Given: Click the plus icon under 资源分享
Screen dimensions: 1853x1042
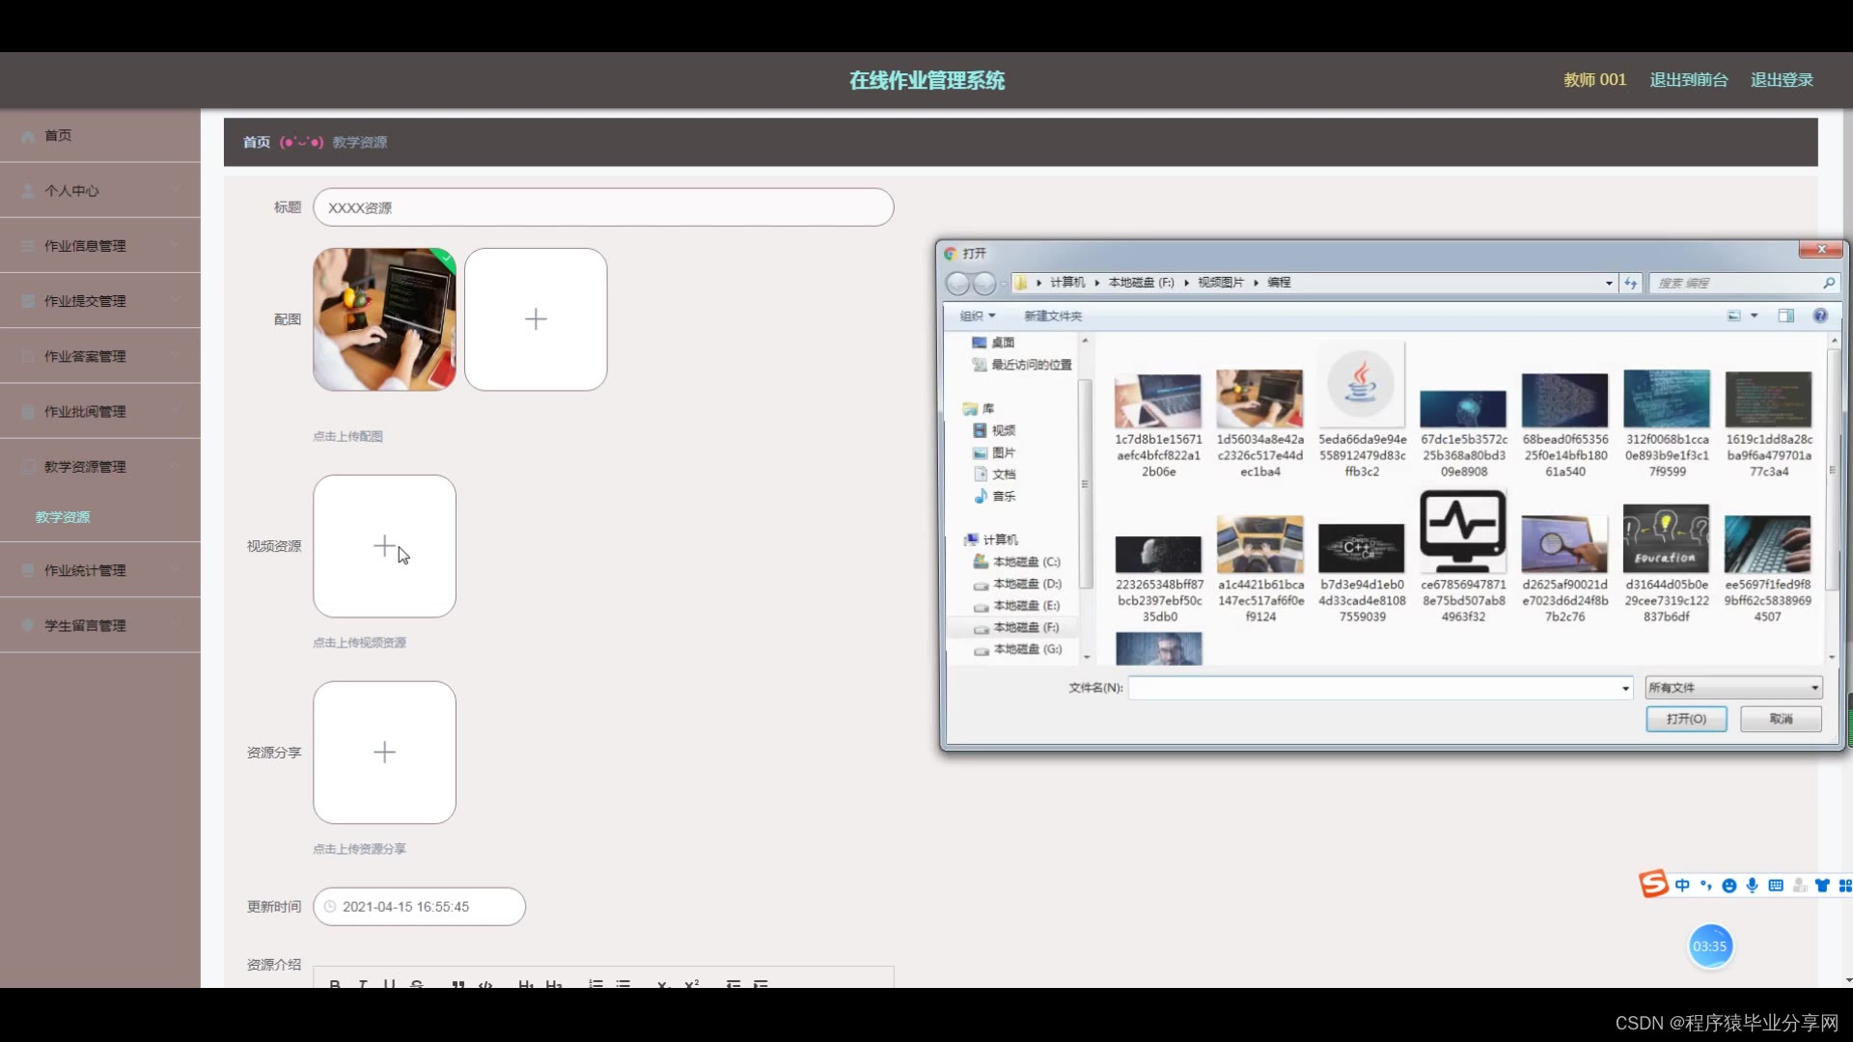Looking at the screenshot, I should (x=384, y=753).
